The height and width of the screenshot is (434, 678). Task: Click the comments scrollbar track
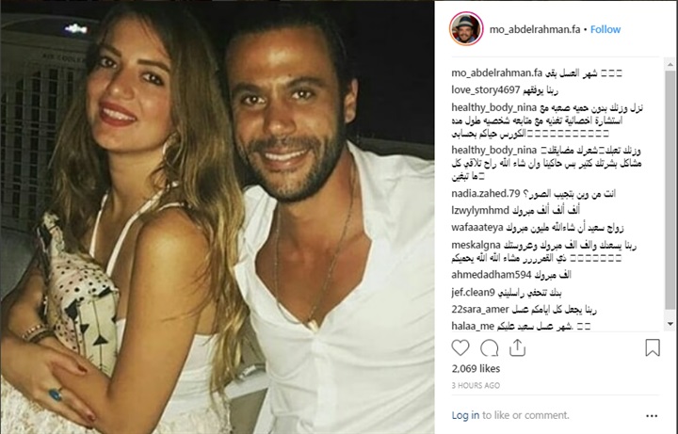(x=670, y=195)
